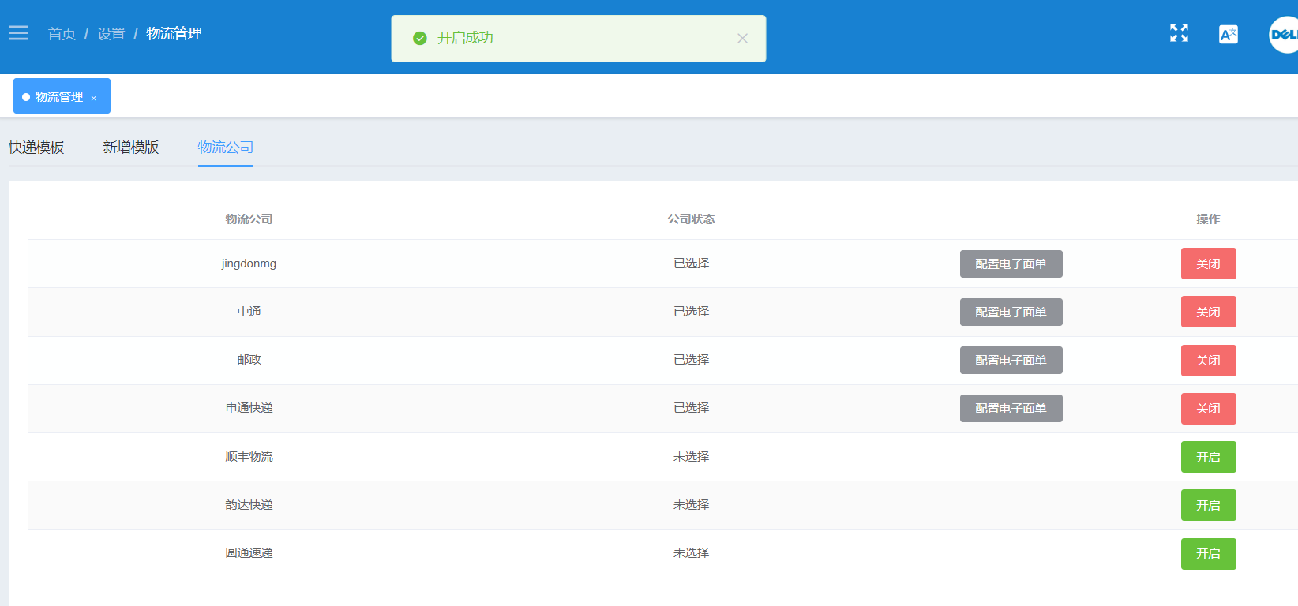This screenshot has width=1298, height=606.
Task: Click 设置 breadcrumb link
Action: click(111, 34)
